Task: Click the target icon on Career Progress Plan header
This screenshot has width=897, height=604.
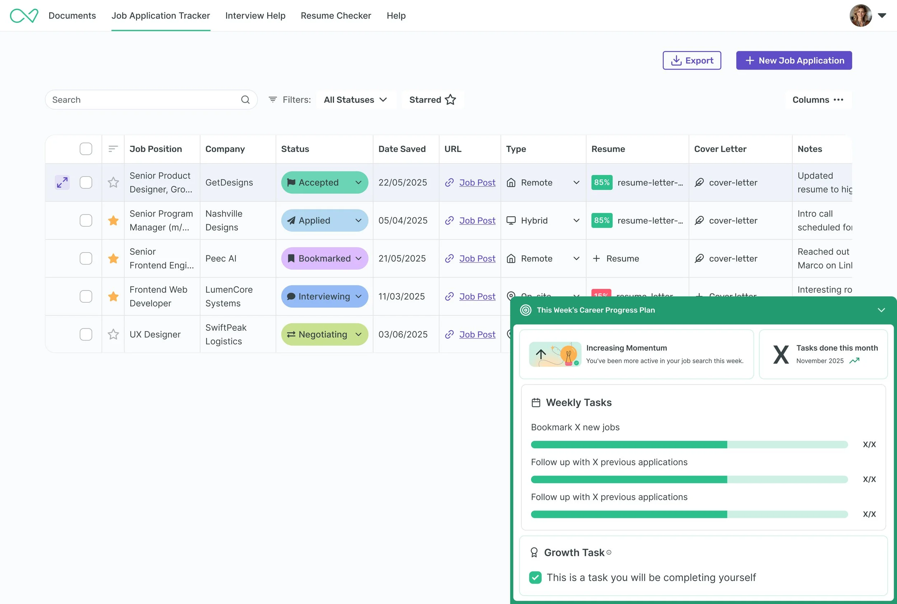Action: pos(526,310)
